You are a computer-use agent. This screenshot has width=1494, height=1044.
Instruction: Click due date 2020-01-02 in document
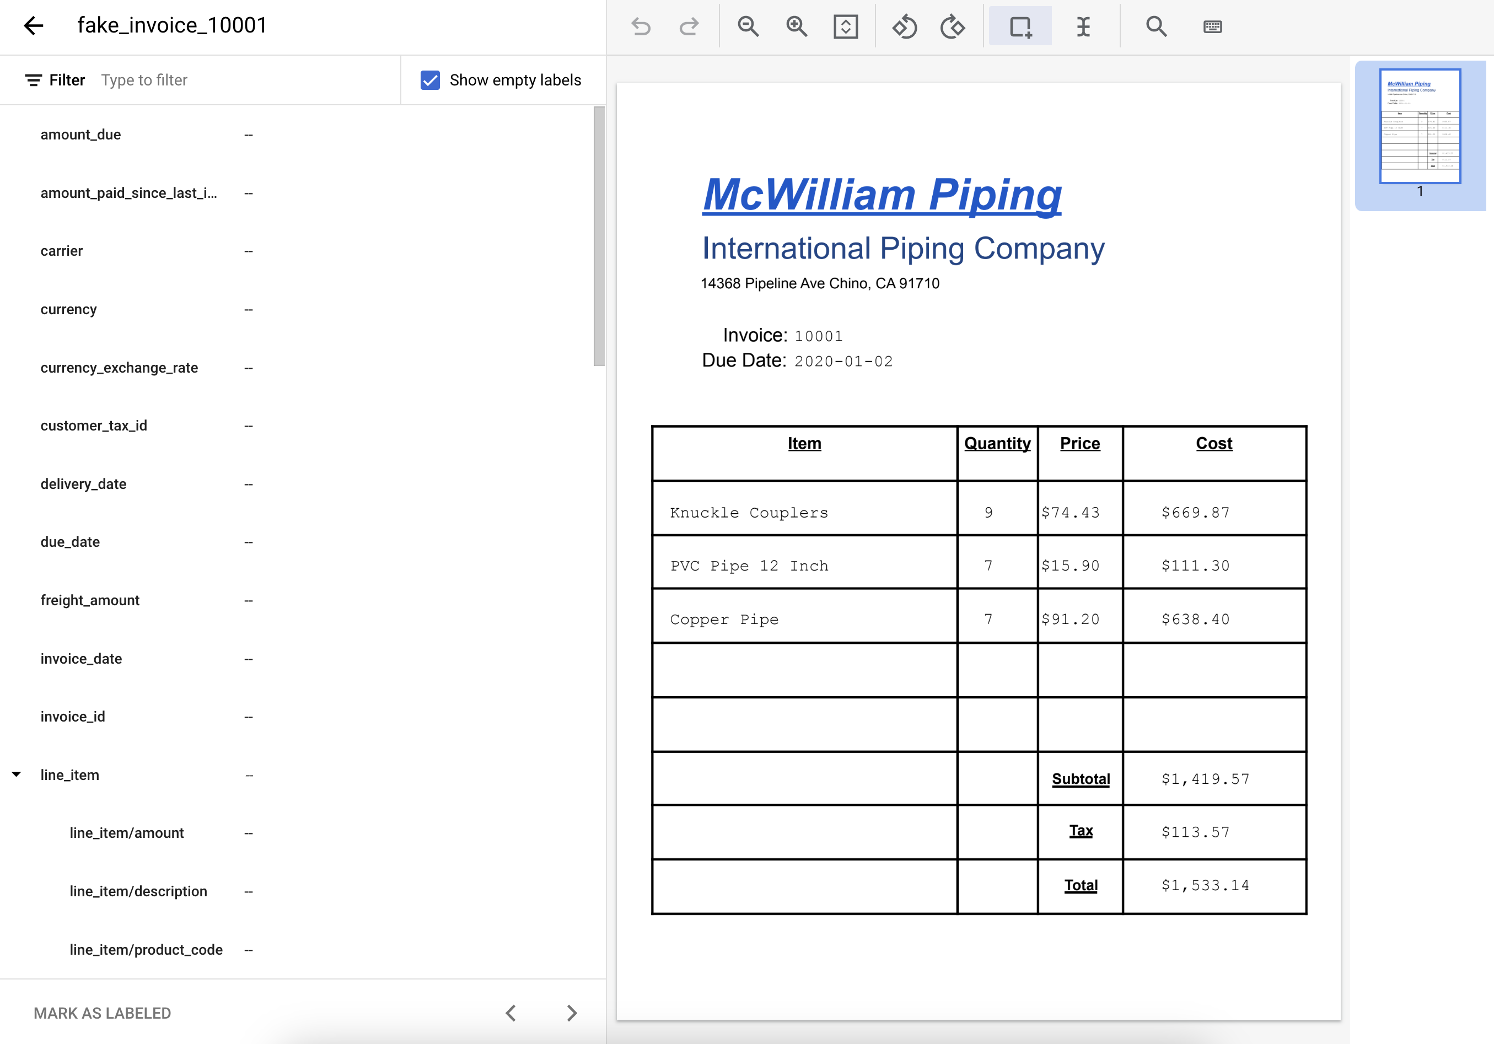843,362
